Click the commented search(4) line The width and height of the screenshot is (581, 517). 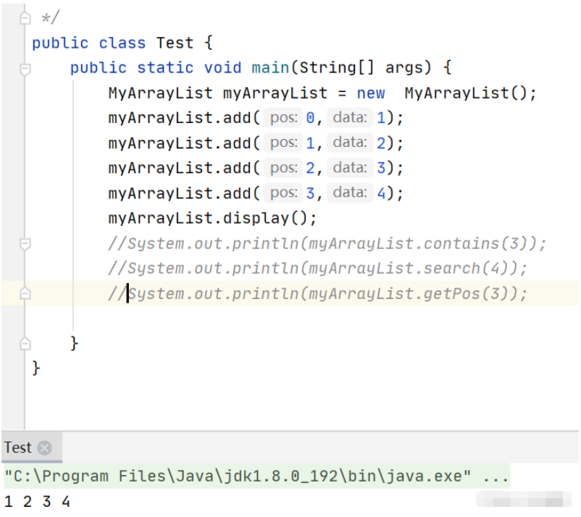[317, 269]
